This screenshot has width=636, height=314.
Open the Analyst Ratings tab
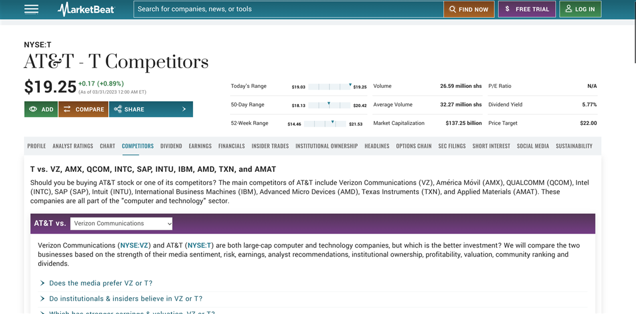[x=73, y=146]
